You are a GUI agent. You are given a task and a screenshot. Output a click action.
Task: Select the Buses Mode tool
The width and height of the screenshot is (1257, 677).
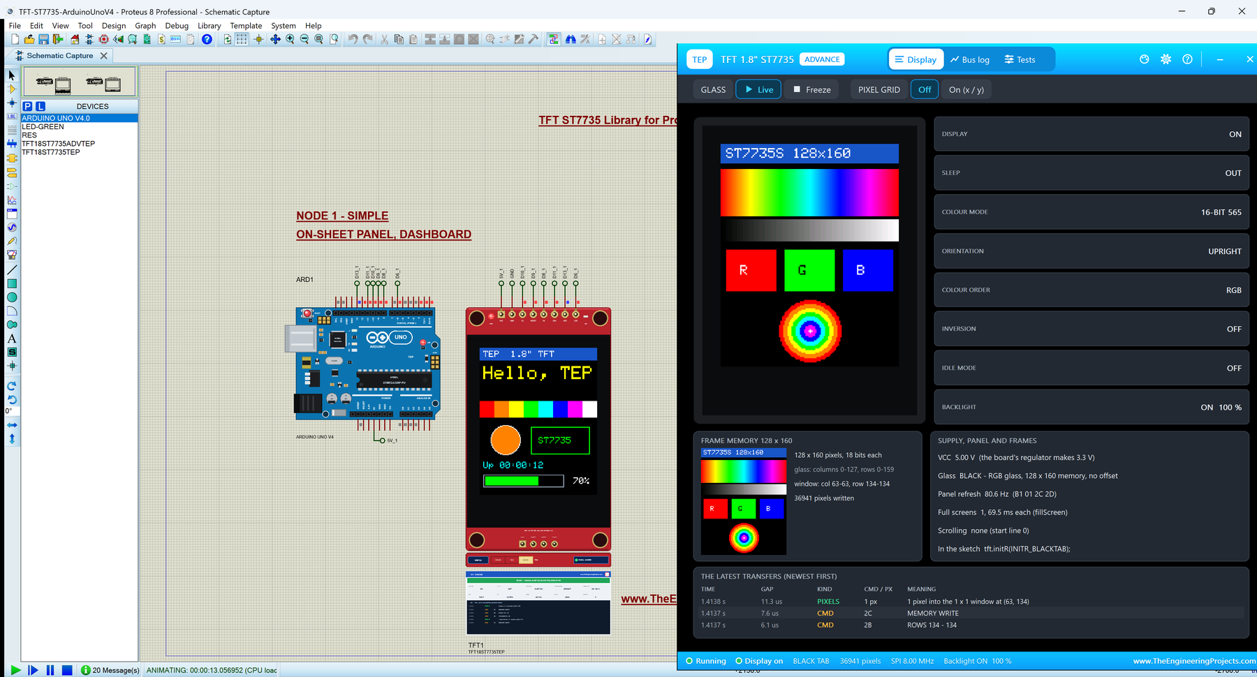[x=12, y=144]
